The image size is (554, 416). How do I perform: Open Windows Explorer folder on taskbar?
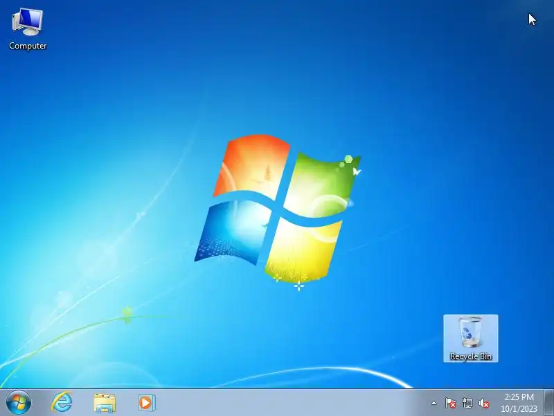(105, 403)
